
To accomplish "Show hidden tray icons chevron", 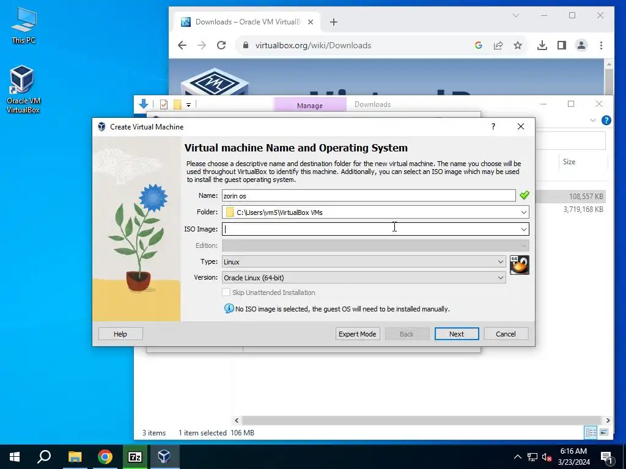I will 517,457.
